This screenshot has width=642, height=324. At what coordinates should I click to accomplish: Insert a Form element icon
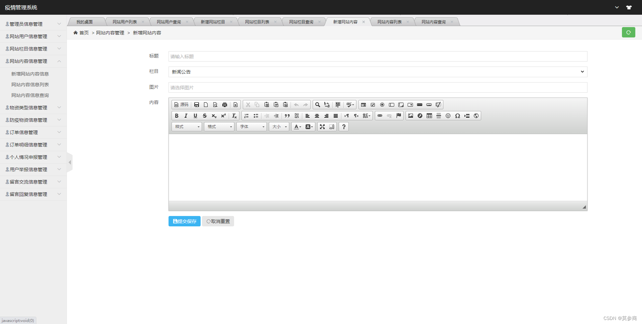click(x=363, y=105)
